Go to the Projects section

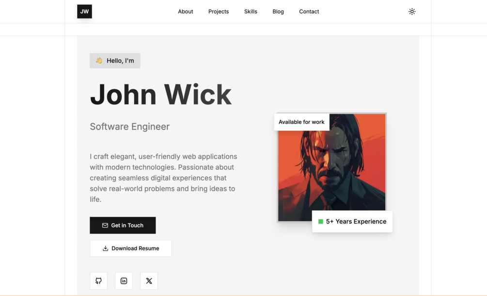(x=219, y=12)
